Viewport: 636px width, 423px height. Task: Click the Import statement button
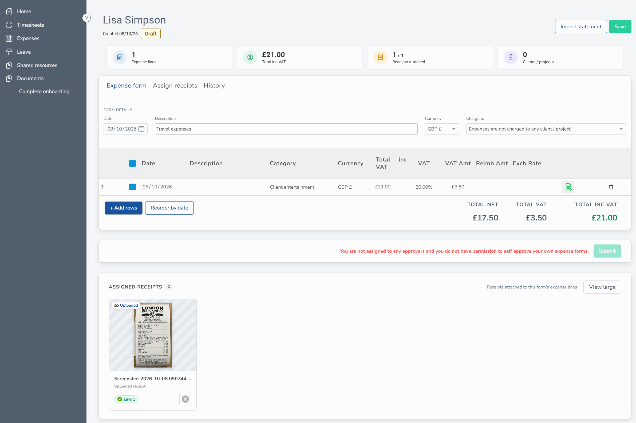tap(581, 26)
